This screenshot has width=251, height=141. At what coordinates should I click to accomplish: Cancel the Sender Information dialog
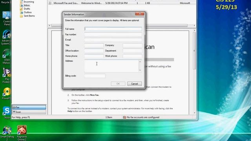(x=135, y=83)
